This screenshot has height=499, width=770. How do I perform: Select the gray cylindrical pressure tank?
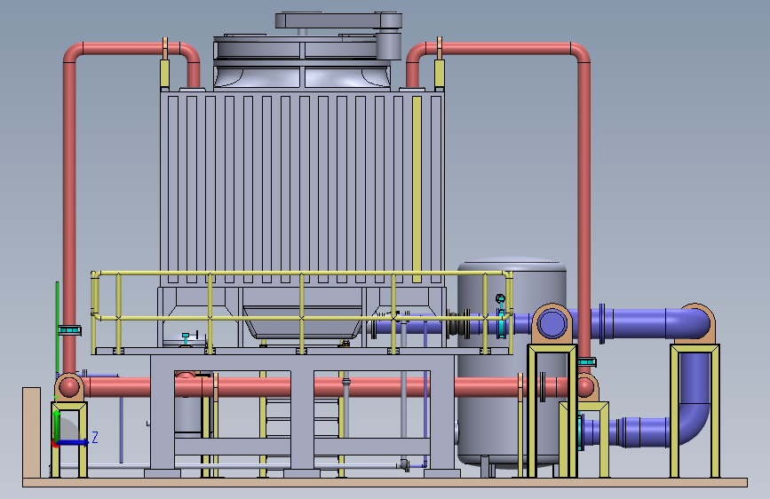tap(511, 361)
